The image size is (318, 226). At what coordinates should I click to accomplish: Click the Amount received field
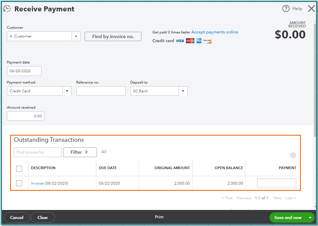(x=25, y=116)
